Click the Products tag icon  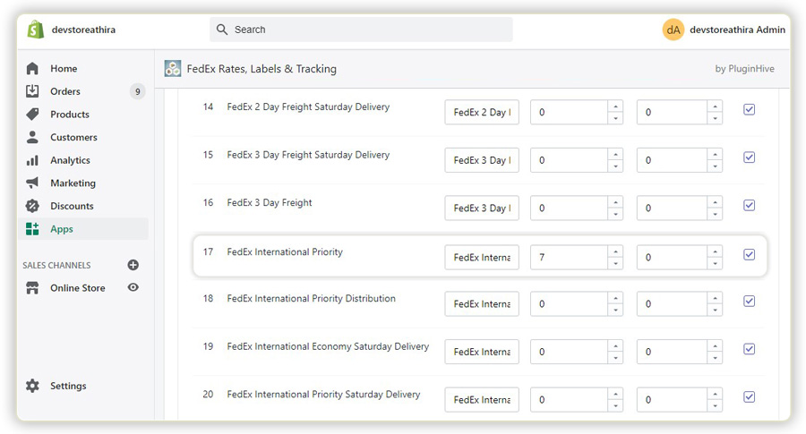tap(33, 115)
